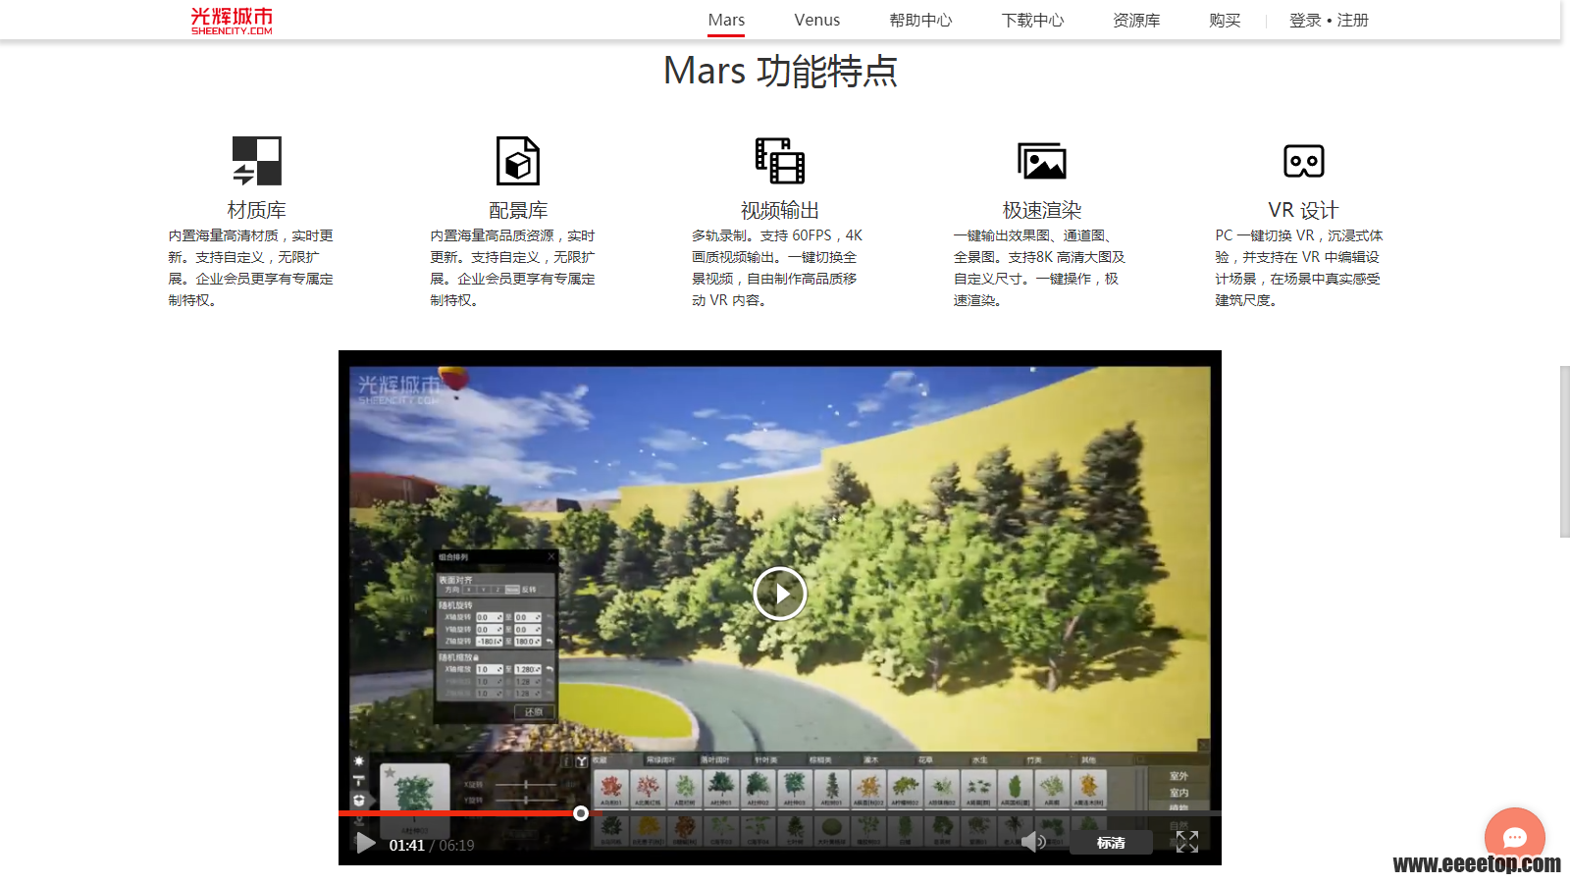
Task: Click the Mars 功能特点 page heading
Action: (x=780, y=71)
